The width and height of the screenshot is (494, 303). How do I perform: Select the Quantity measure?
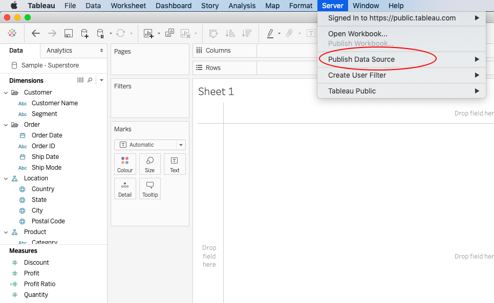pos(36,295)
